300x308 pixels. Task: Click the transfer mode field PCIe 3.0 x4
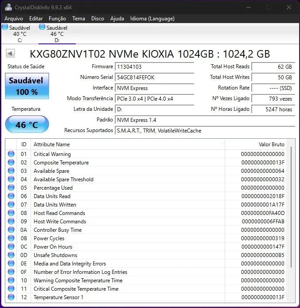pyautogui.click(x=154, y=99)
